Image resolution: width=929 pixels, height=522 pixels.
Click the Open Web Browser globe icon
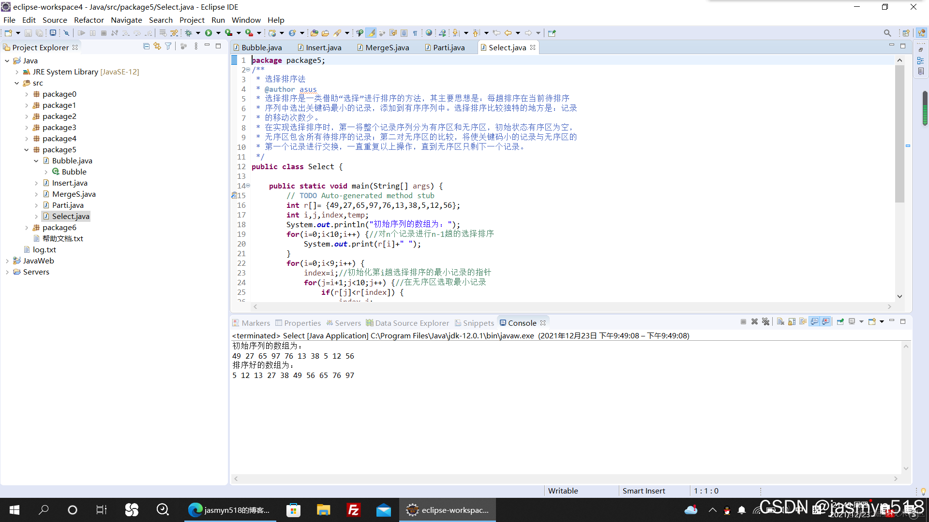[429, 33]
